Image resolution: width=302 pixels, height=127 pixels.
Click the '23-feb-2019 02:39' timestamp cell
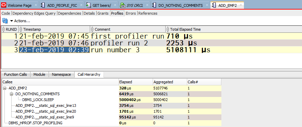pos(54,50)
